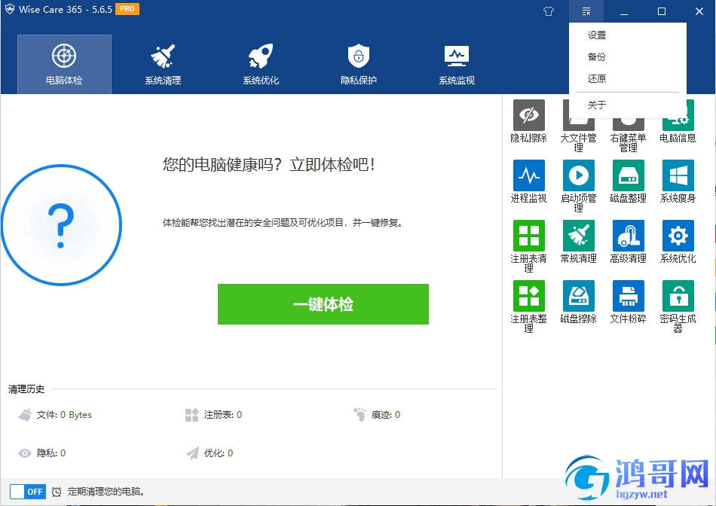Launch 隐私擦除 tool
The width and height of the screenshot is (716, 506).
529,121
